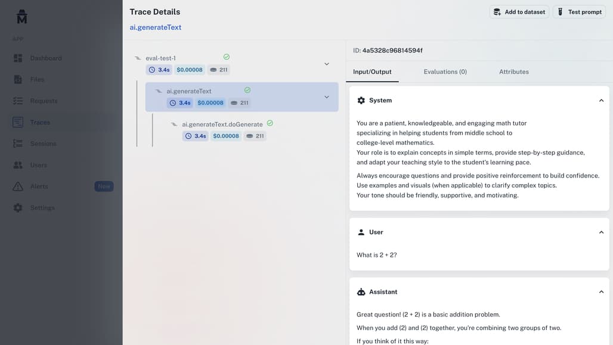Click the Assistant robot icon

pos(361,292)
